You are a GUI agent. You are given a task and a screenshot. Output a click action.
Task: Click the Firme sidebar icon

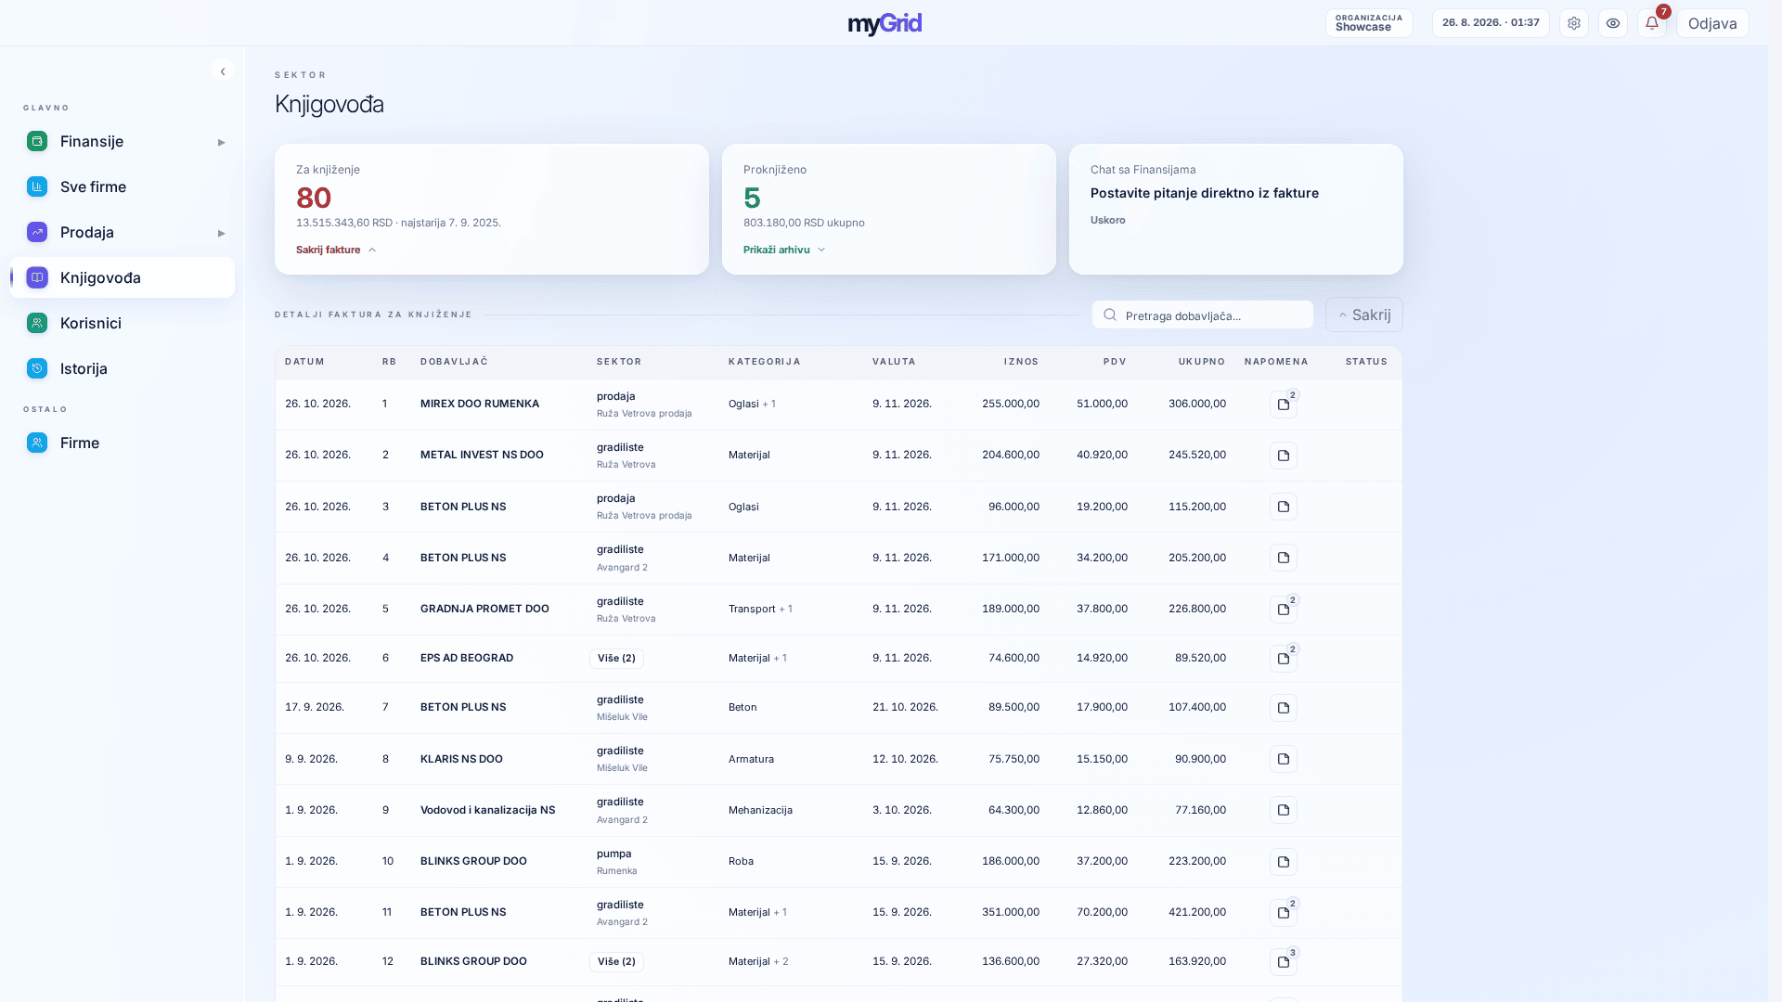37,443
